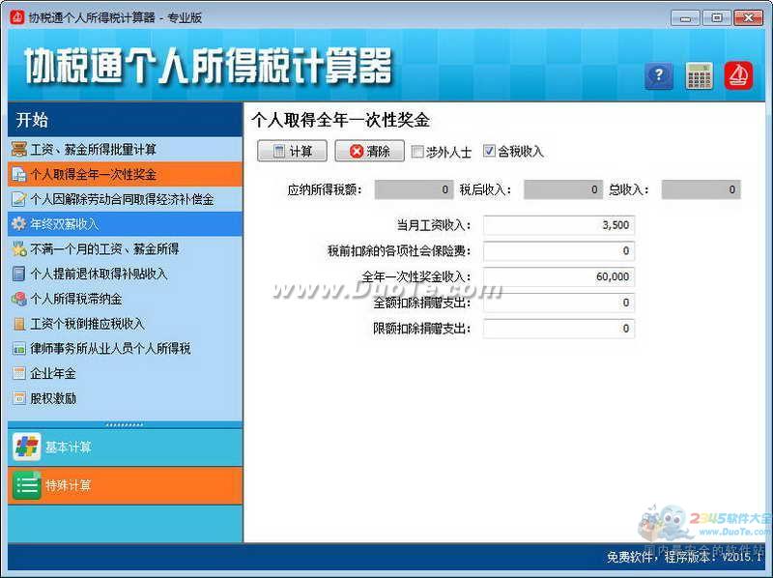773x578 pixels.
Task: Click the 全额扣除捐赠支出 input field
Action: (559, 303)
